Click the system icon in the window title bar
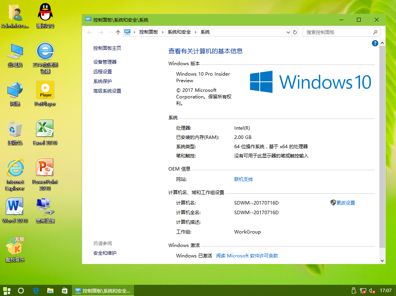 [x=88, y=20]
